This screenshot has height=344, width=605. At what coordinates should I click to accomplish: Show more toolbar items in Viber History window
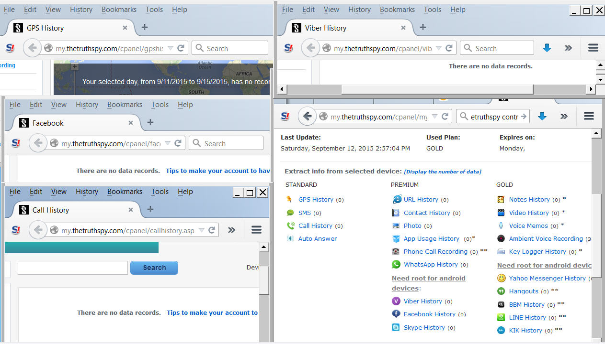tap(568, 48)
